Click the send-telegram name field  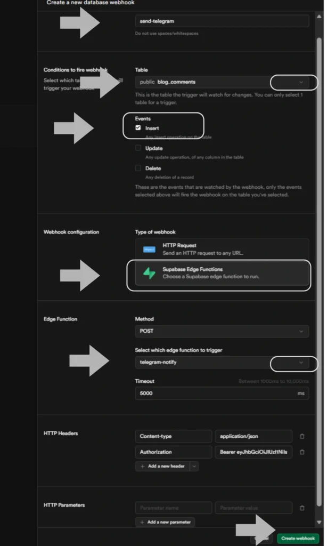coord(222,21)
